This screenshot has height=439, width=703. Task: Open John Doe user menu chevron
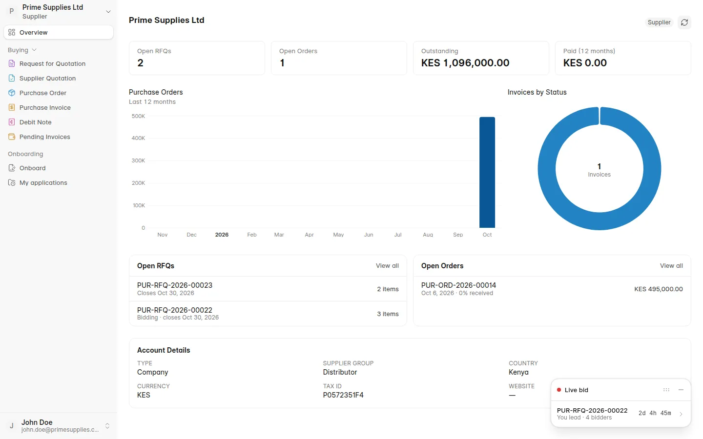point(107,426)
